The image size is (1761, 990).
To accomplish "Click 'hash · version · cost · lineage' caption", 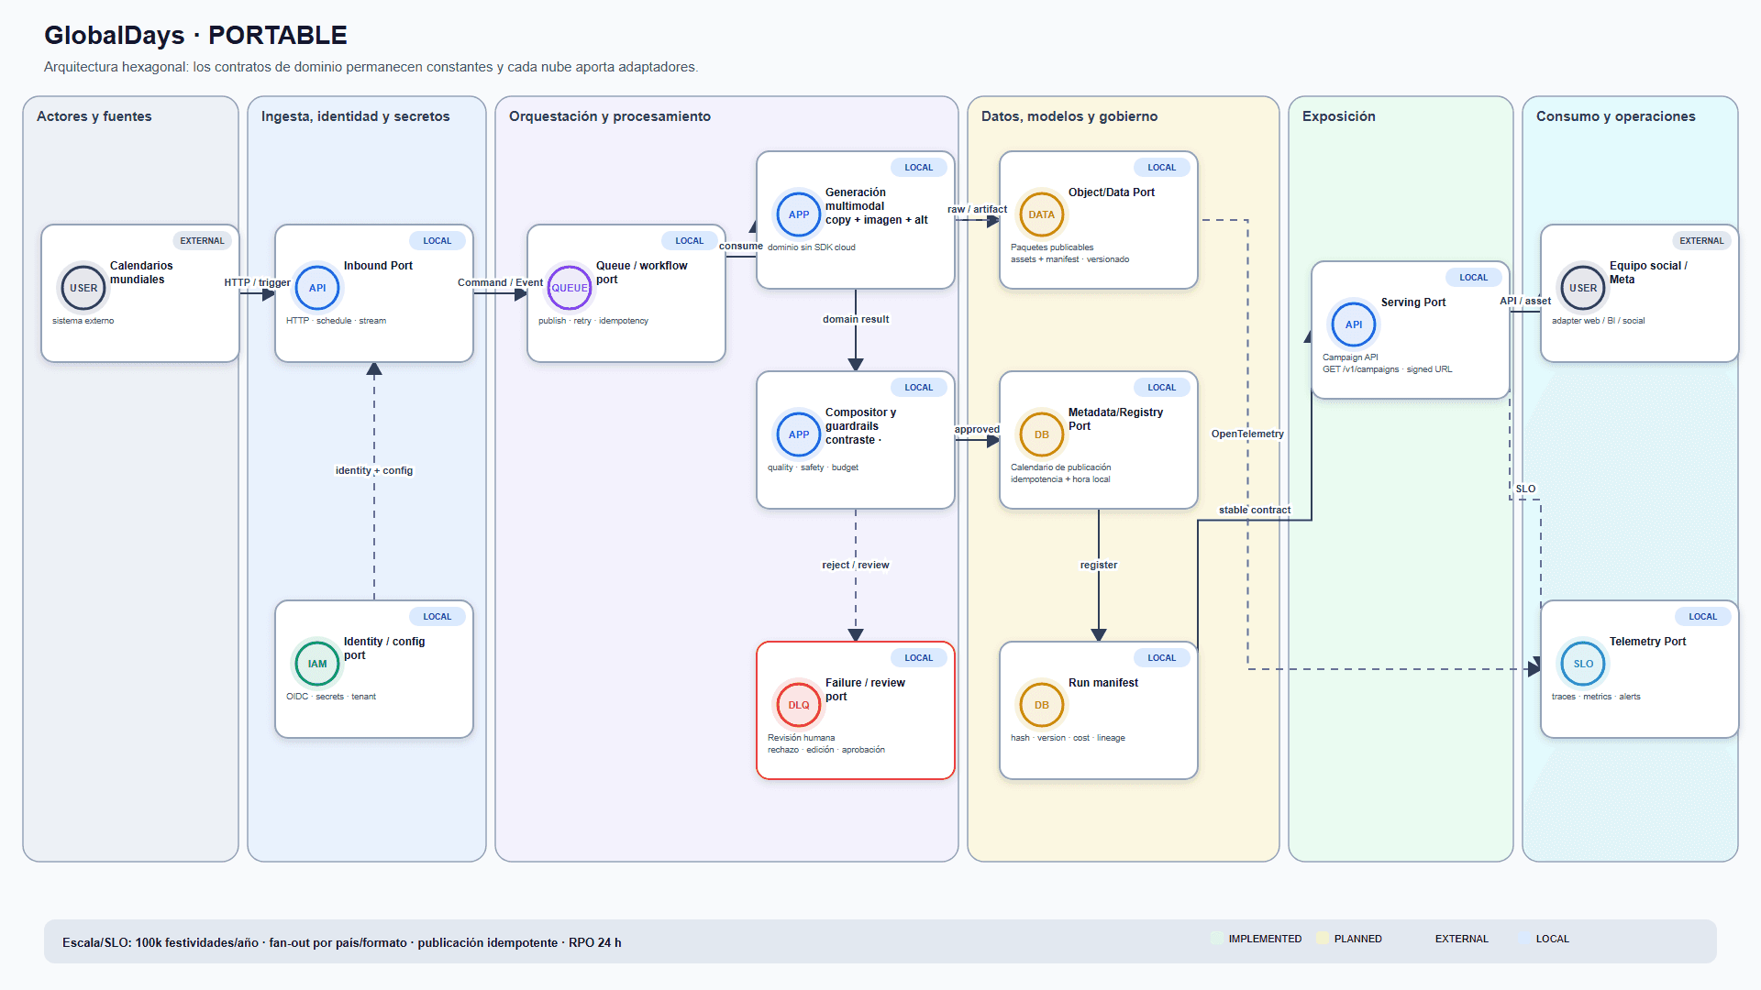I will pyautogui.click(x=1068, y=738).
